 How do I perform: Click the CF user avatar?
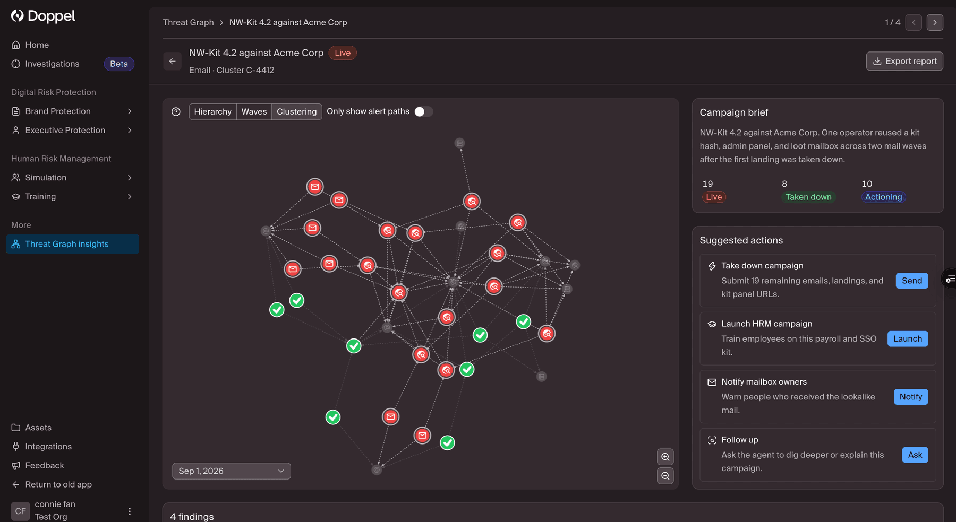point(20,511)
